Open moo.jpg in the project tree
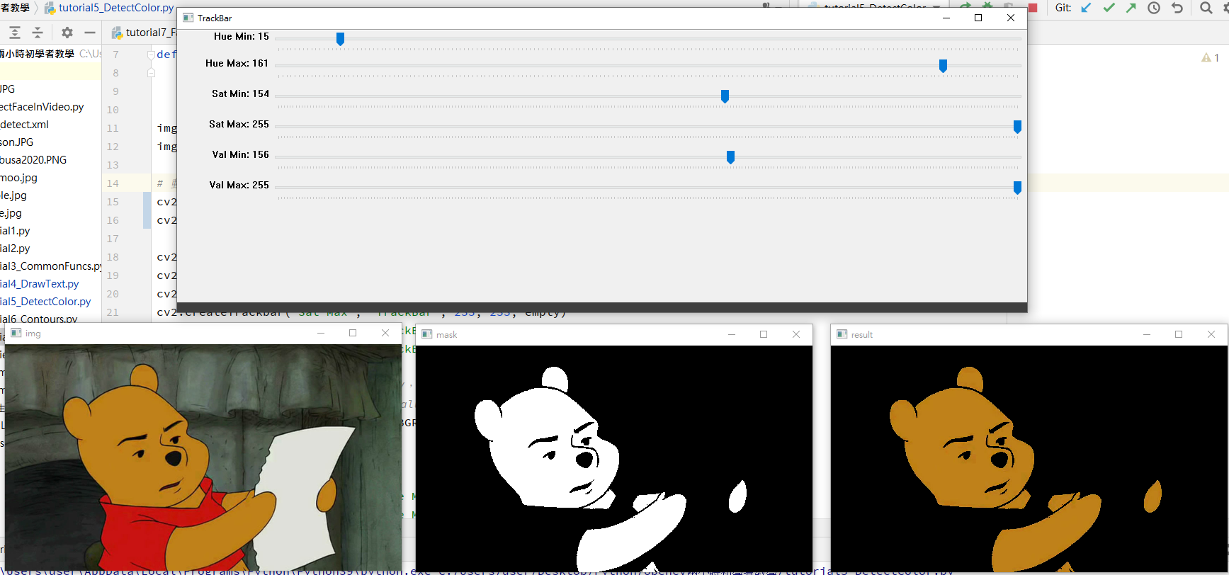This screenshot has height=575, width=1229. pyautogui.click(x=19, y=177)
